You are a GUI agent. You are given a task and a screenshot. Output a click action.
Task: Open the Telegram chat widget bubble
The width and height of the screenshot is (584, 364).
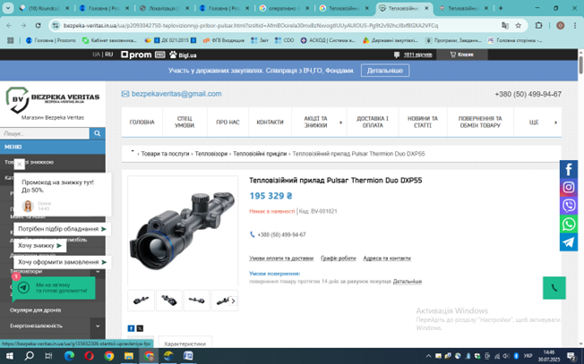pyautogui.click(x=54, y=288)
